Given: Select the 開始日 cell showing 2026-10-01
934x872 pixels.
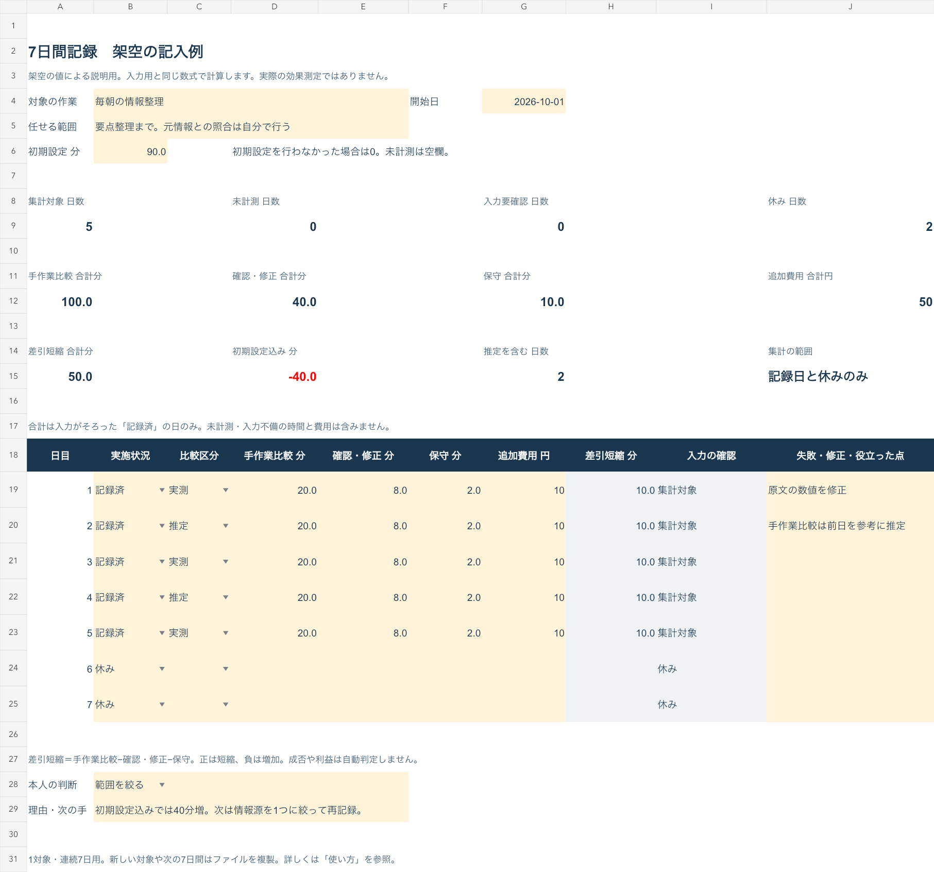Looking at the screenshot, I should point(524,102).
